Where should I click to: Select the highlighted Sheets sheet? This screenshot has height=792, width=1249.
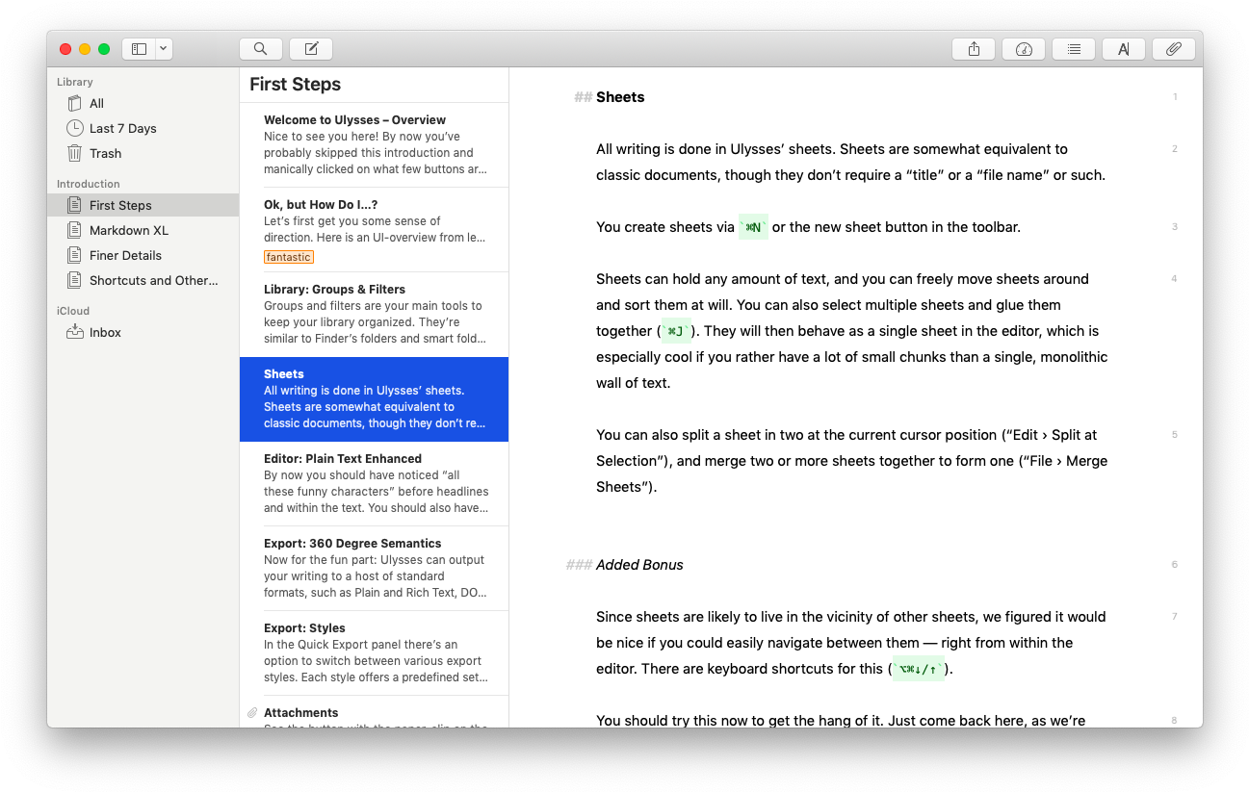click(374, 399)
